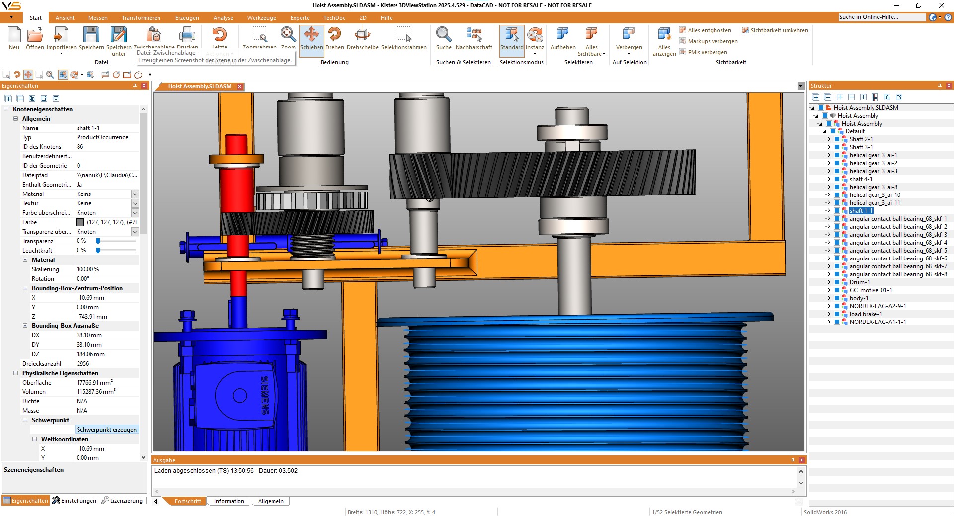Open the Transformieren ribbon tab

141,18
